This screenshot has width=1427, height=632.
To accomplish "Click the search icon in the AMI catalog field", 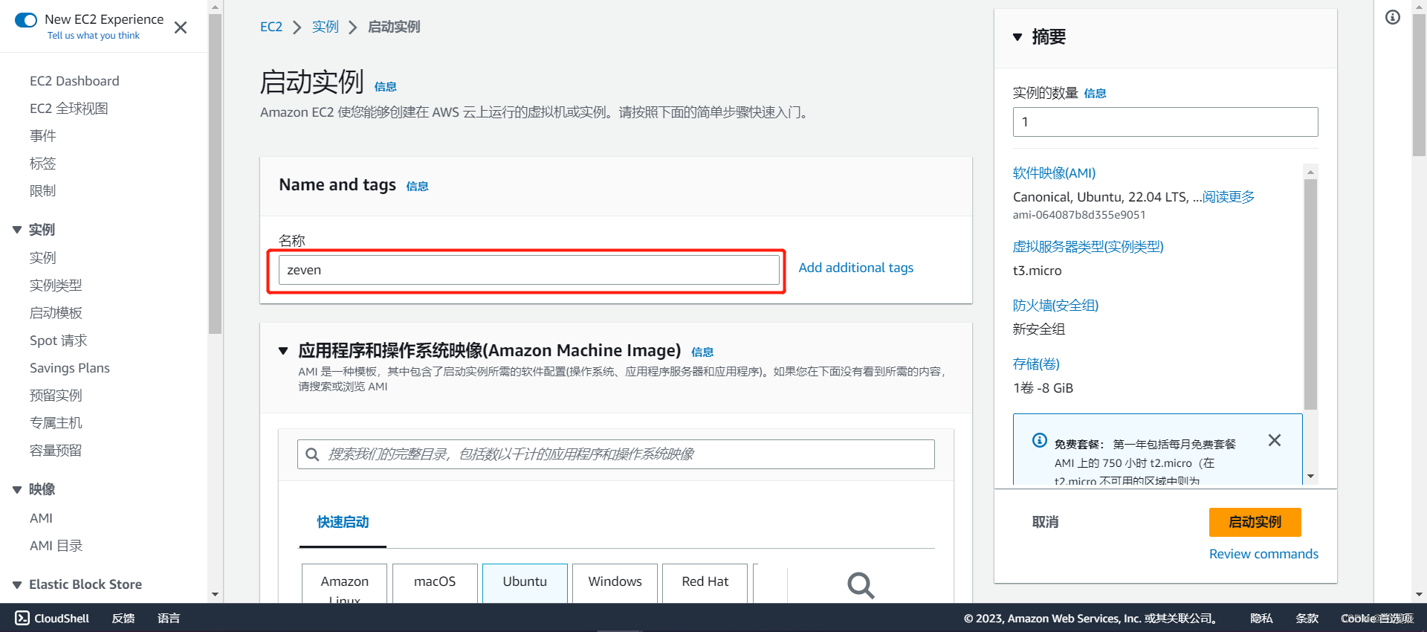I will pyautogui.click(x=312, y=454).
